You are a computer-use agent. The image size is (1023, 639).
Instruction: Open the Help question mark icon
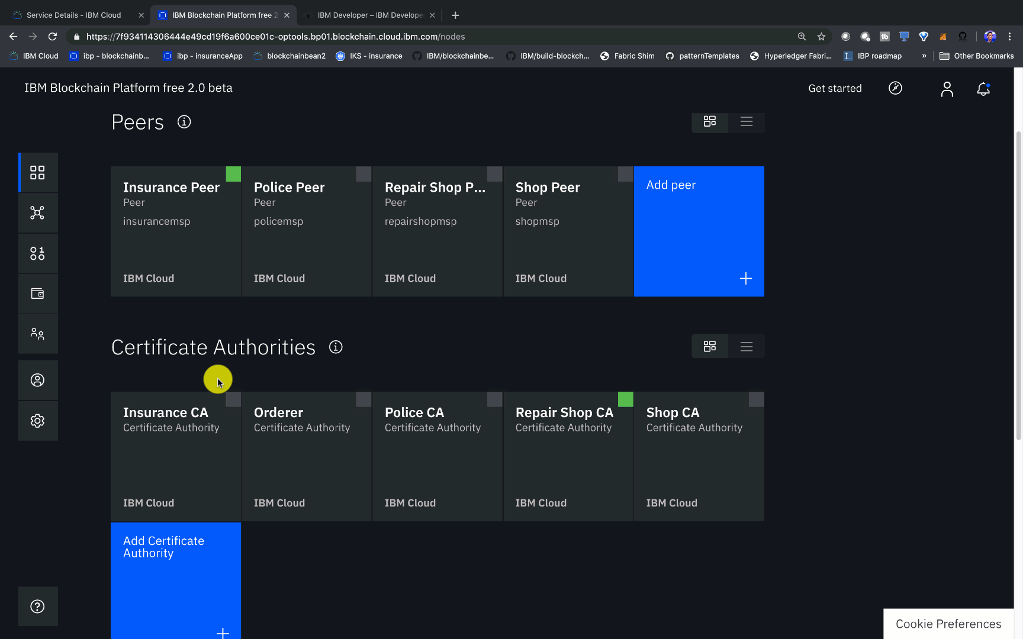coord(37,606)
